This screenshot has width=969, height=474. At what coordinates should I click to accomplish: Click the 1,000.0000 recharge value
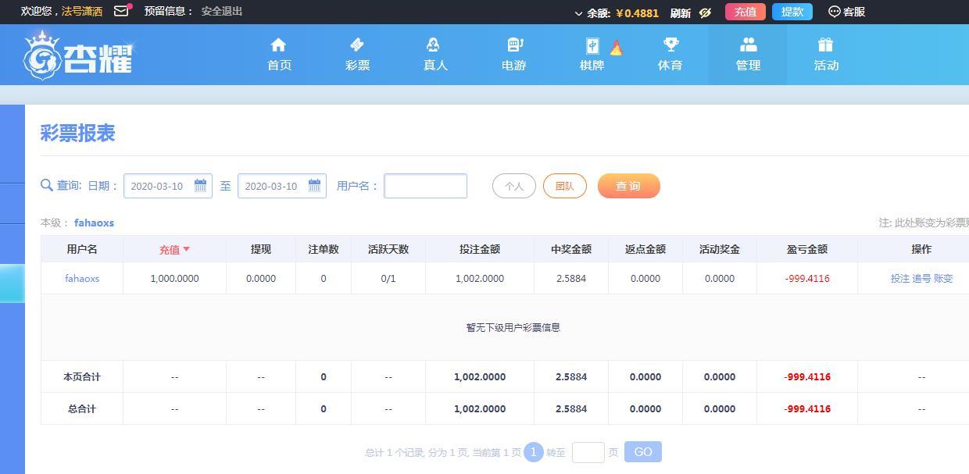click(174, 278)
